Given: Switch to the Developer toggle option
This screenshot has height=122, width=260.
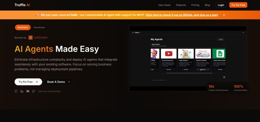Looking at the screenshot, I should (39, 27).
